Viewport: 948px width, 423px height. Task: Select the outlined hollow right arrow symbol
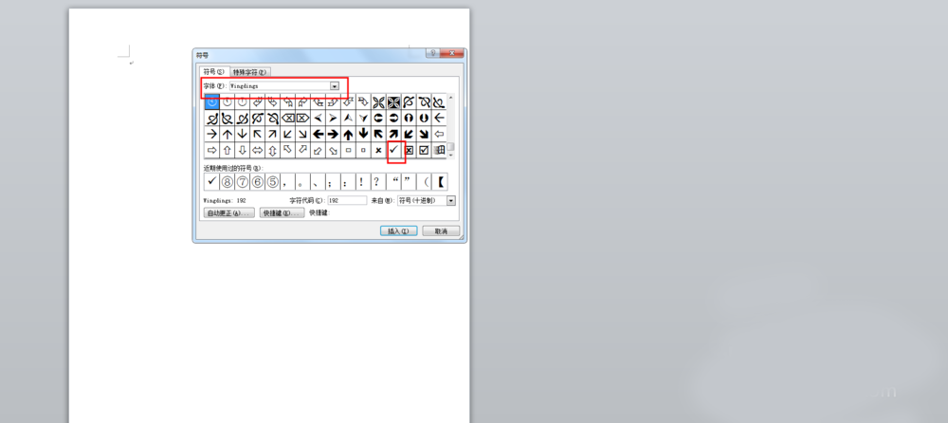click(212, 150)
